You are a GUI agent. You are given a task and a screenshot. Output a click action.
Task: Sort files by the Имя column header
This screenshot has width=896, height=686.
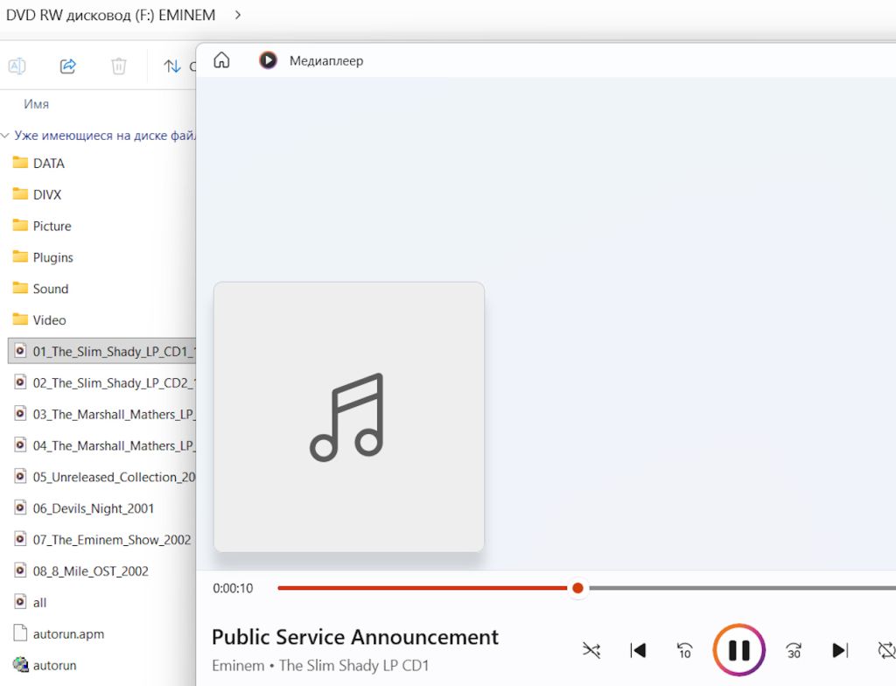click(x=36, y=104)
